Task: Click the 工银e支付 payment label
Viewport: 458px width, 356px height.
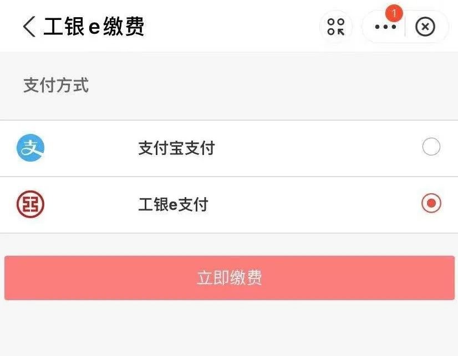Action: [173, 205]
